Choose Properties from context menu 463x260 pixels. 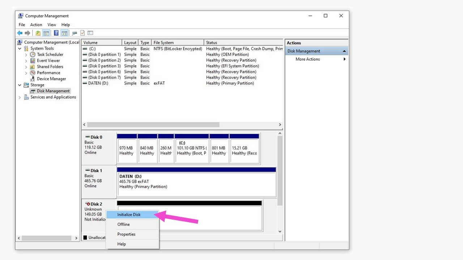tap(132, 234)
